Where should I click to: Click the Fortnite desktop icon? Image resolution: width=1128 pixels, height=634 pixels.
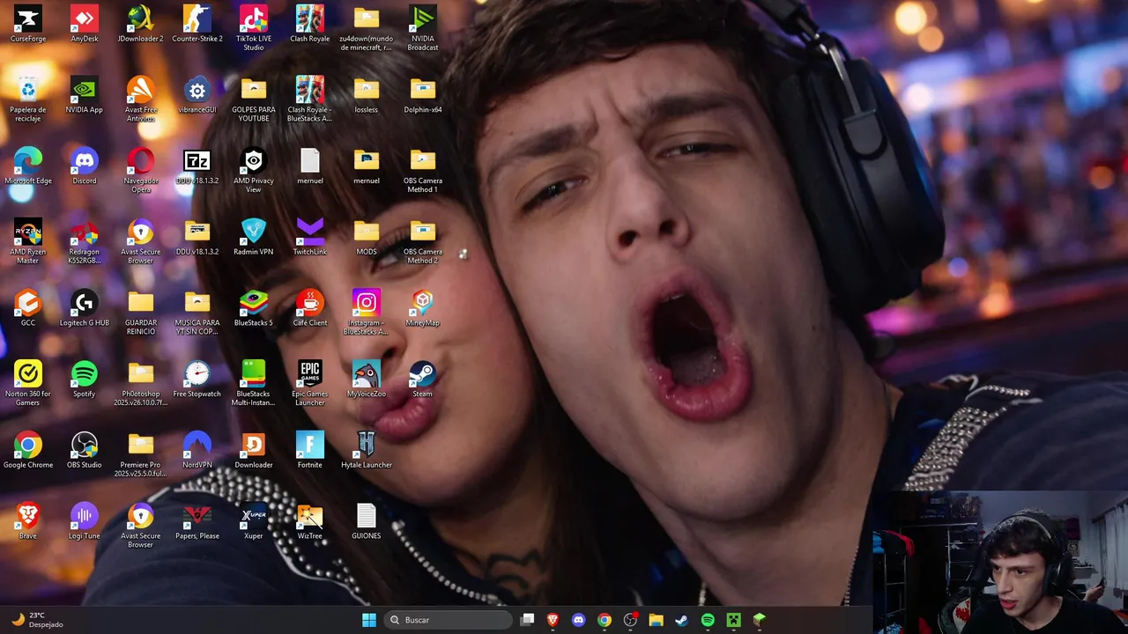tap(310, 450)
